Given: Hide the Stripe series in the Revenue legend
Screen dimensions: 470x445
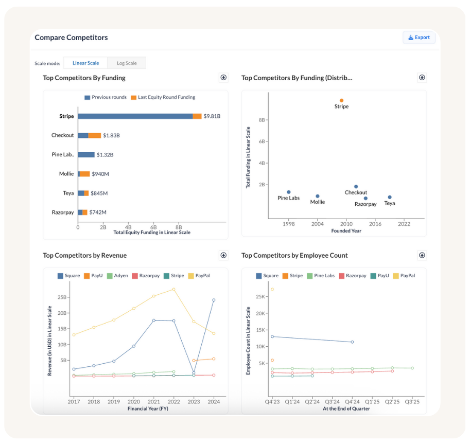Looking at the screenshot, I should [173, 275].
